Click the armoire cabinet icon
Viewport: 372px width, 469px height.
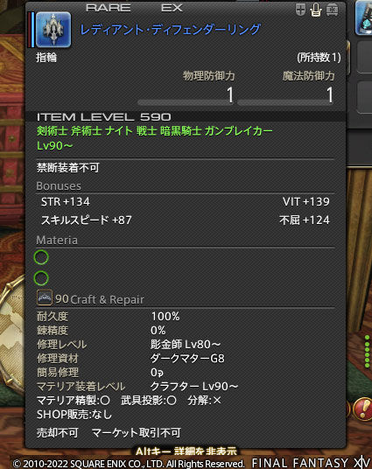pos(332,10)
